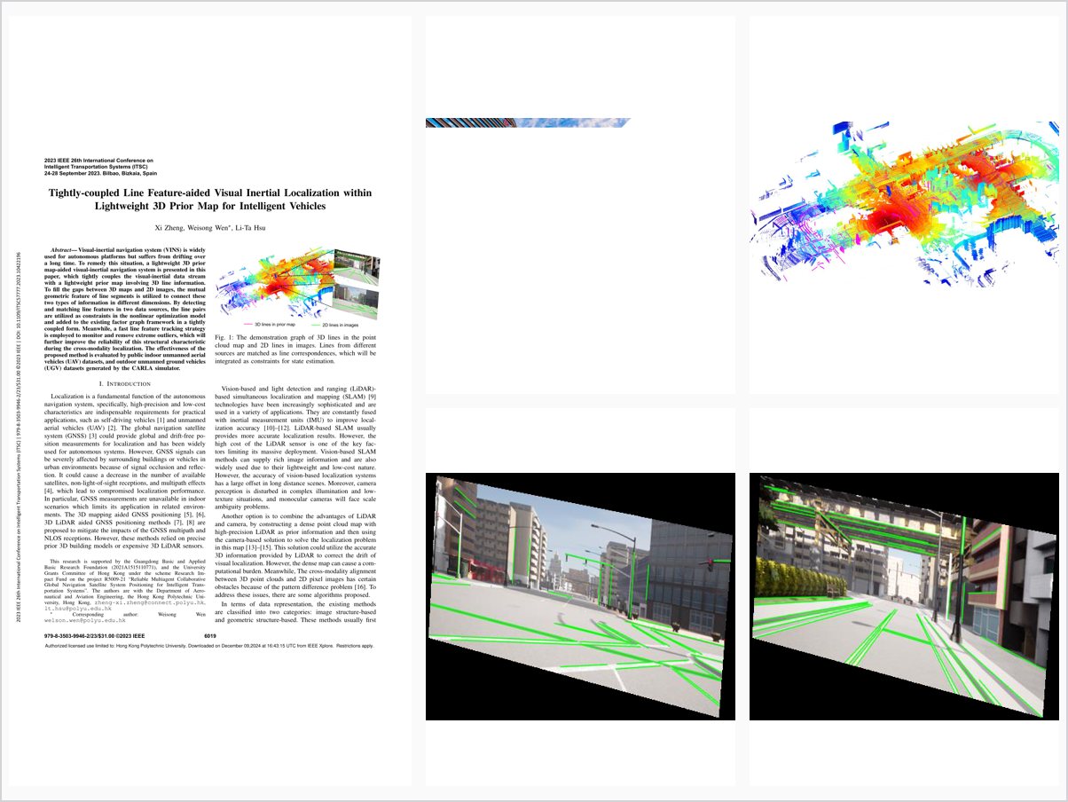Click the conference header '2023 IEEE 26th International Conference'
Image resolution: width=1068 pixels, height=802 pixels.
98,167
